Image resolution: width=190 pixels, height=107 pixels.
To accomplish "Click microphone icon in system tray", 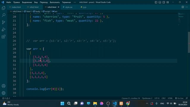I will pyautogui.click(x=156, y=103).
